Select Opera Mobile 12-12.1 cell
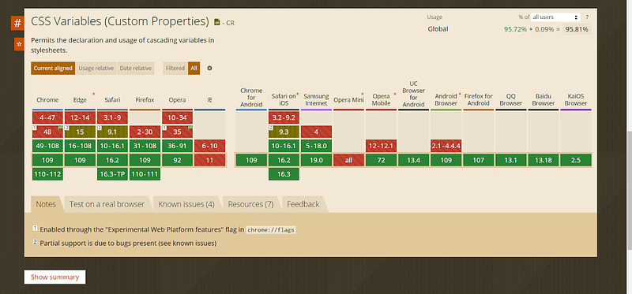This screenshot has width=632, height=294. click(381, 146)
